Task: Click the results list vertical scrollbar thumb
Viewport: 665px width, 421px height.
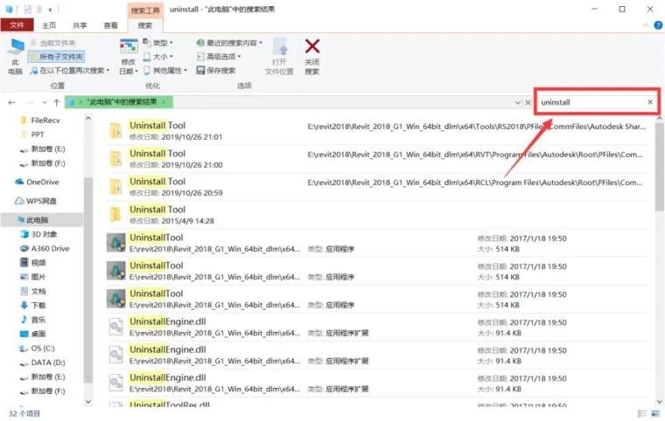Action: click(x=660, y=166)
